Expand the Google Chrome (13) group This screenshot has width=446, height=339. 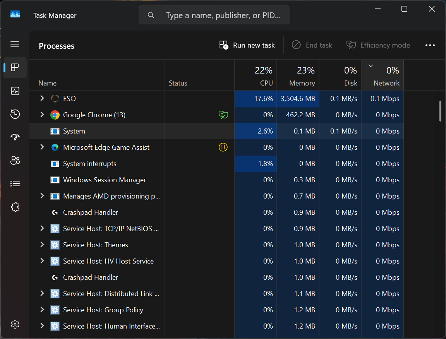click(x=42, y=114)
